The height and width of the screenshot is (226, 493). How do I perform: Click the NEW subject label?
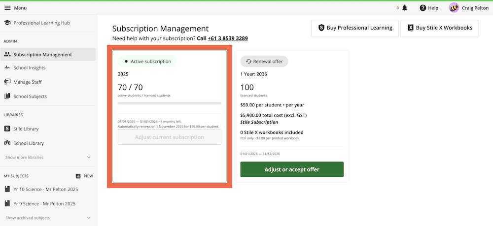[88, 176]
